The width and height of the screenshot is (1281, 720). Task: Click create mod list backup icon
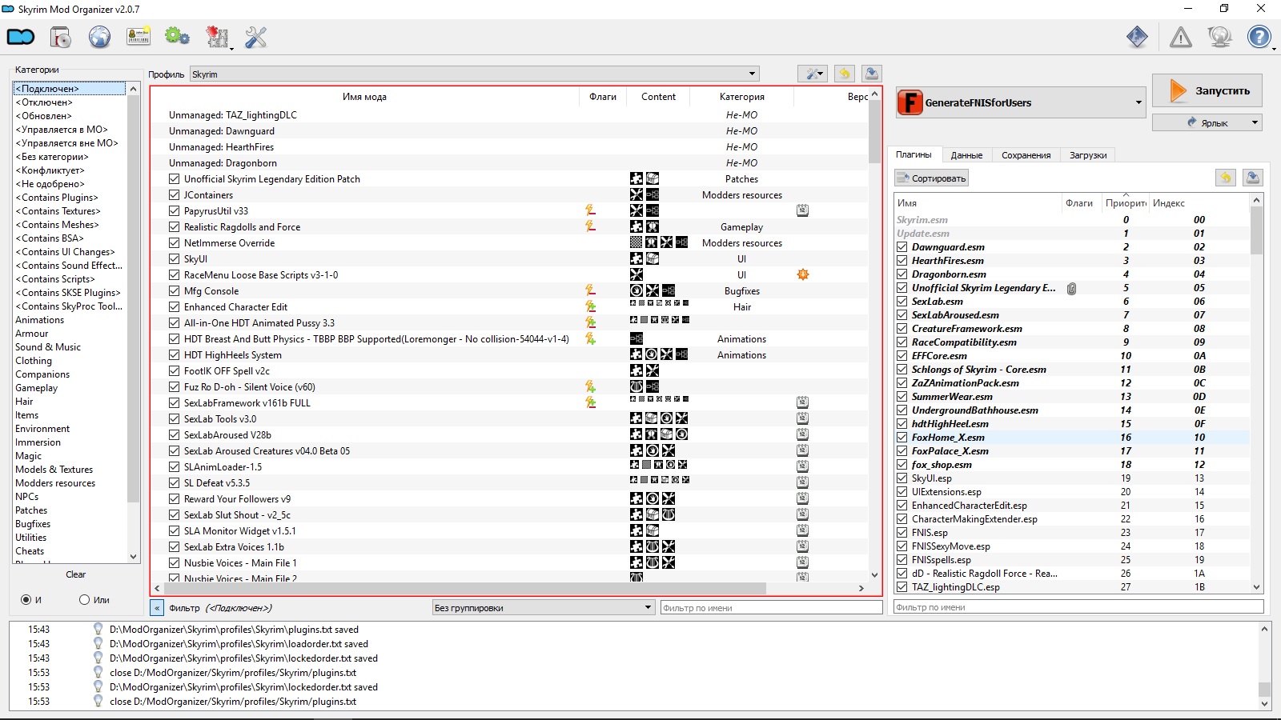(872, 74)
